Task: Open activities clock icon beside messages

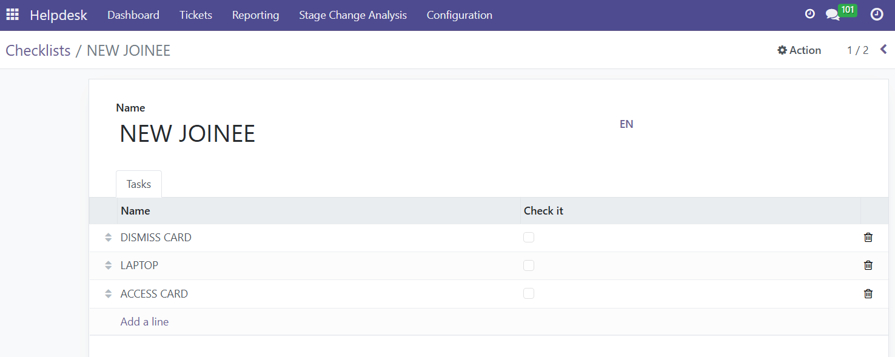Action: point(810,14)
